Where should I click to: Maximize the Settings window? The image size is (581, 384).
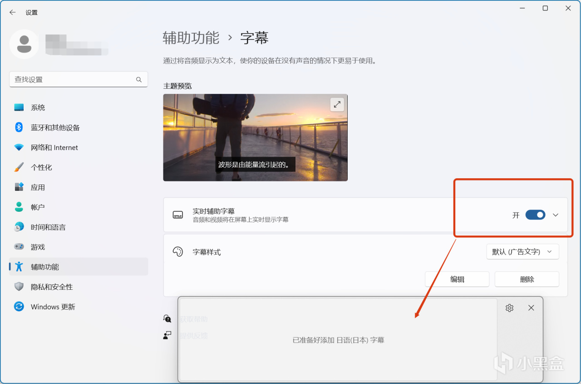(x=545, y=8)
